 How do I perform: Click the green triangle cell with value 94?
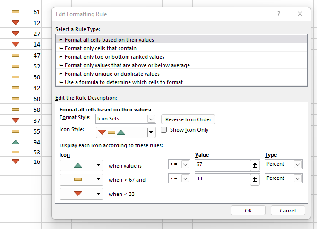click(26, 142)
